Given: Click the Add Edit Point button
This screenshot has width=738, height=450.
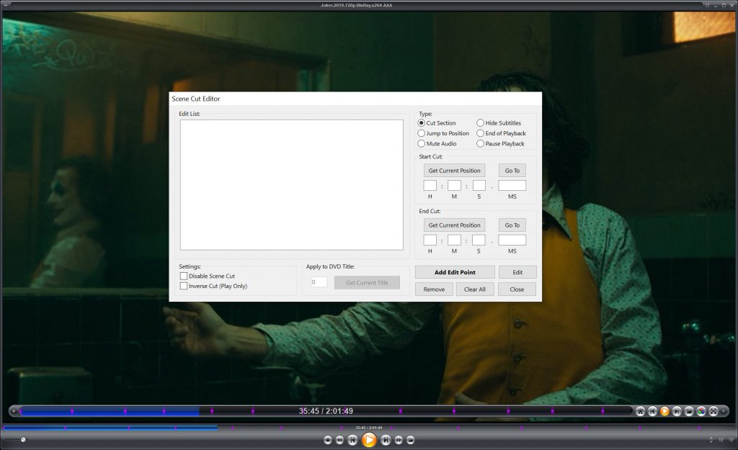Looking at the screenshot, I should (x=455, y=272).
